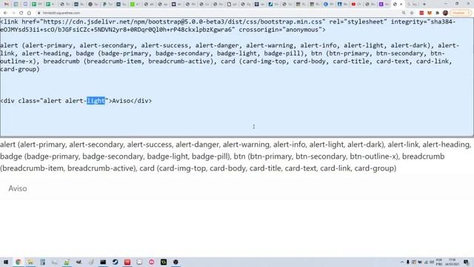Click the zoom magnifier icon in address bar
Screen dimensions: 474x267
coord(404,13)
